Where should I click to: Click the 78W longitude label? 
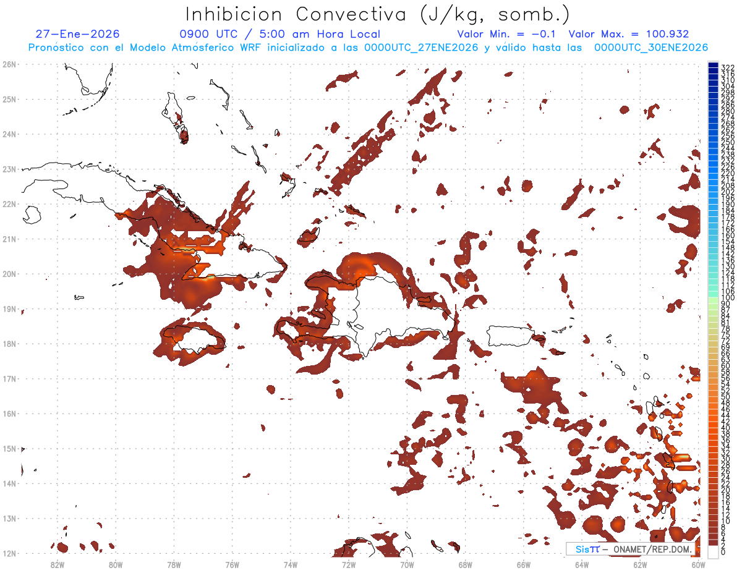174,564
